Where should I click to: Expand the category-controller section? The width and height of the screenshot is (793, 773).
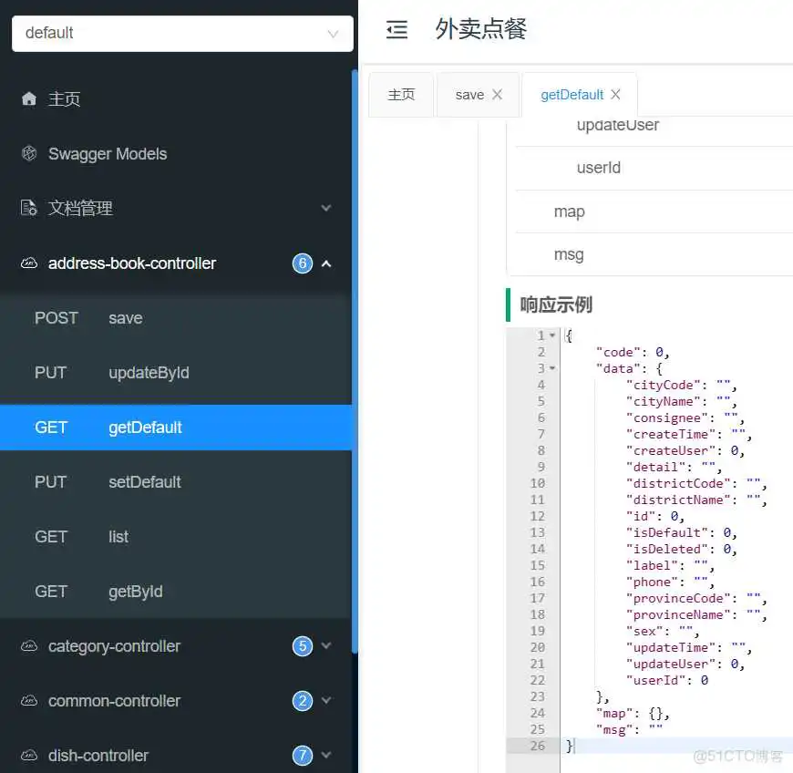click(x=326, y=646)
